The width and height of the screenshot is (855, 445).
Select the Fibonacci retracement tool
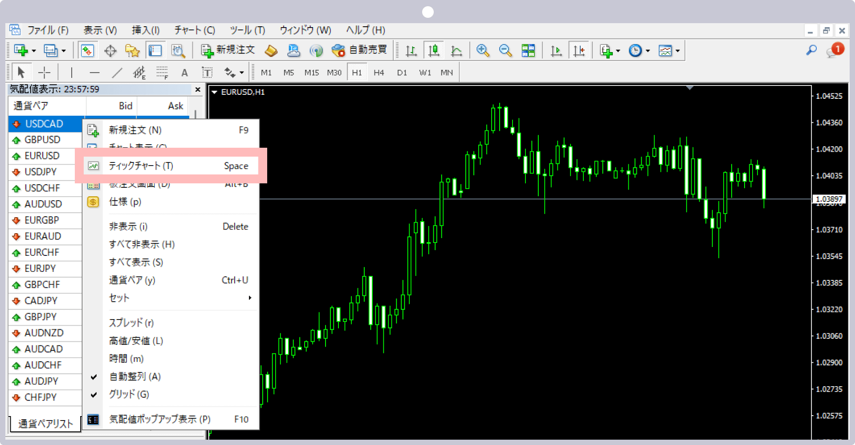pos(162,72)
